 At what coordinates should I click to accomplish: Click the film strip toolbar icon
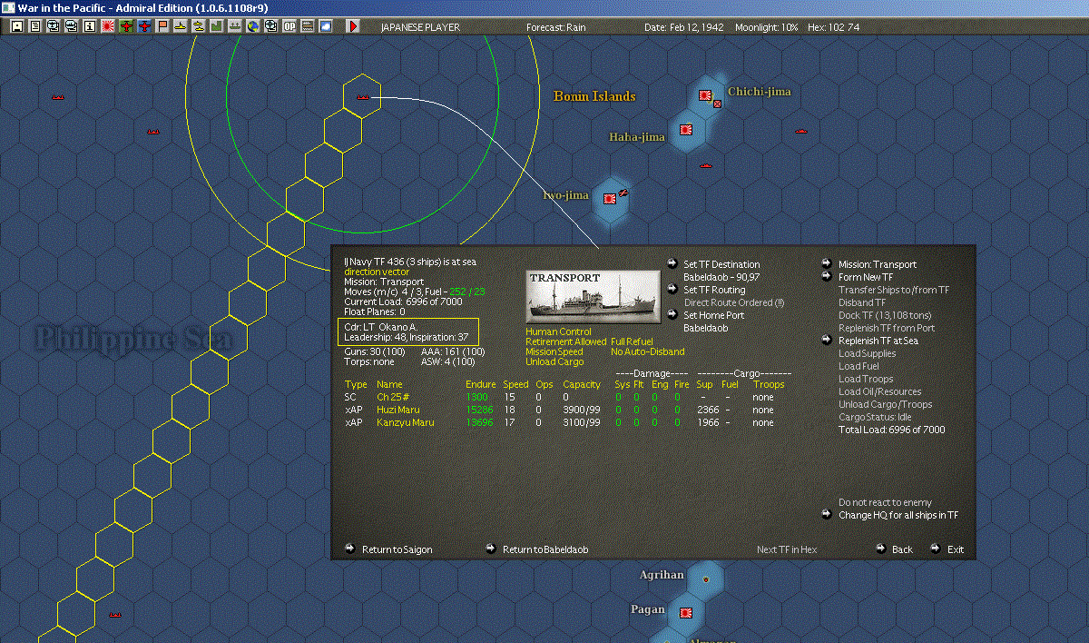tap(308, 26)
